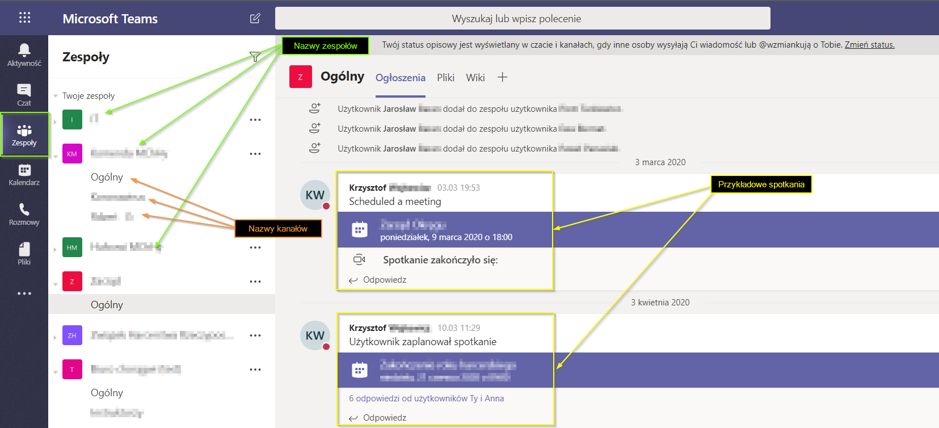Open Ogólny channel under pink T team
The image size is (939, 428).
tap(107, 393)
